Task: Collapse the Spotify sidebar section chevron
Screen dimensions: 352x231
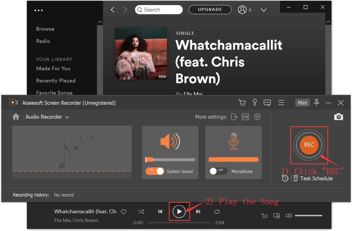Action: (100, 22)
